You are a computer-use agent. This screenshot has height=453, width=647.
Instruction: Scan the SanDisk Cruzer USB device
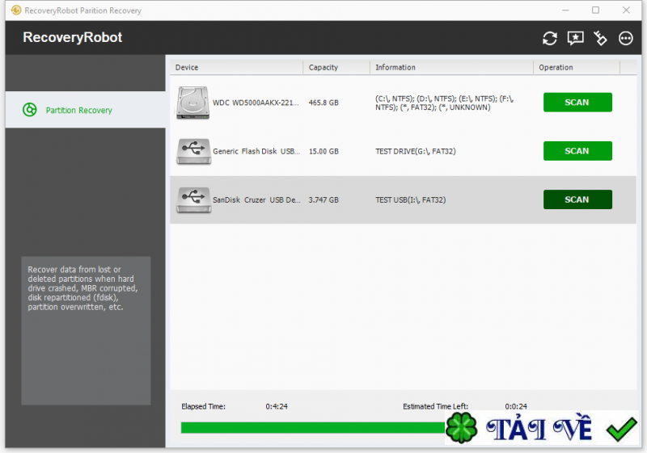pos(577,199)
